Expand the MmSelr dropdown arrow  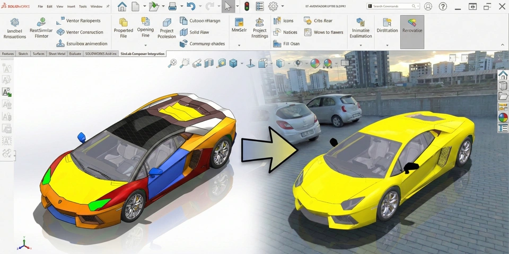pyautogui.click(x=239, y=46)
